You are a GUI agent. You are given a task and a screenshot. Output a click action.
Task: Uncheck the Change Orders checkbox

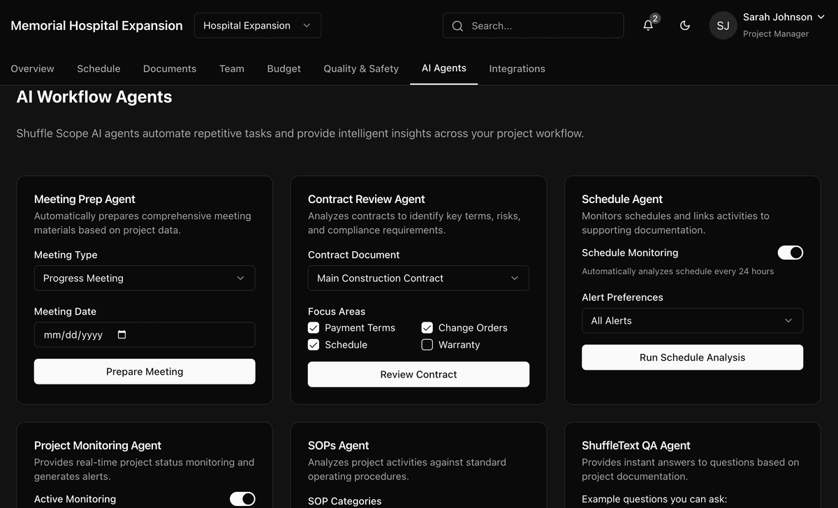(x=427, y=328)
